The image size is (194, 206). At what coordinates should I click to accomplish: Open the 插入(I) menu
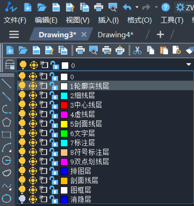pos(108,20)
